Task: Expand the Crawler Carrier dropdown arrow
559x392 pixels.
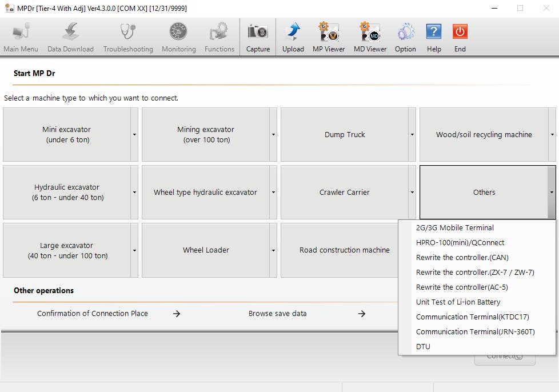Action: [x=412, y=193]
